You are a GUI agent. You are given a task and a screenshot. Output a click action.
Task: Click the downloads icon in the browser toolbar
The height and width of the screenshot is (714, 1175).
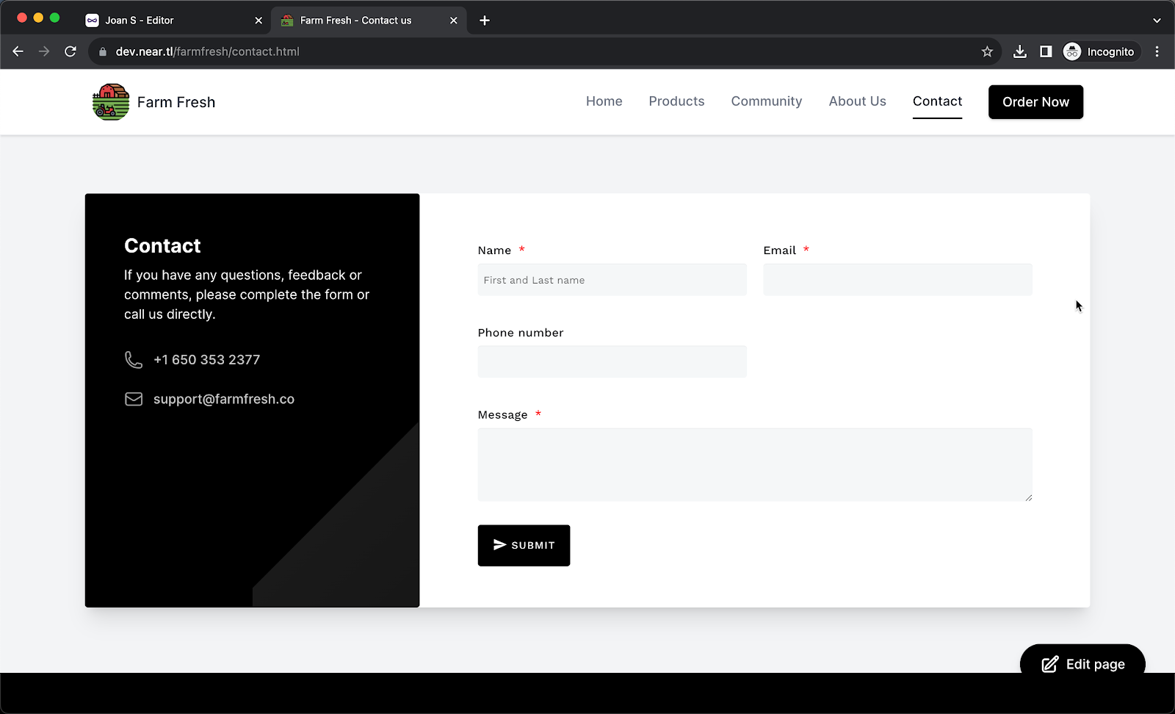click(1019, 51)
